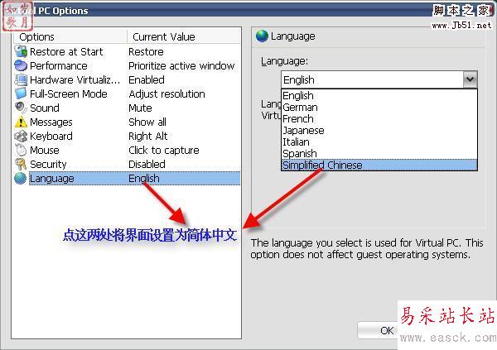Screen dimensions: 497x350
Task: Choose Simplified Chinese from the language list
Action: 379,165
